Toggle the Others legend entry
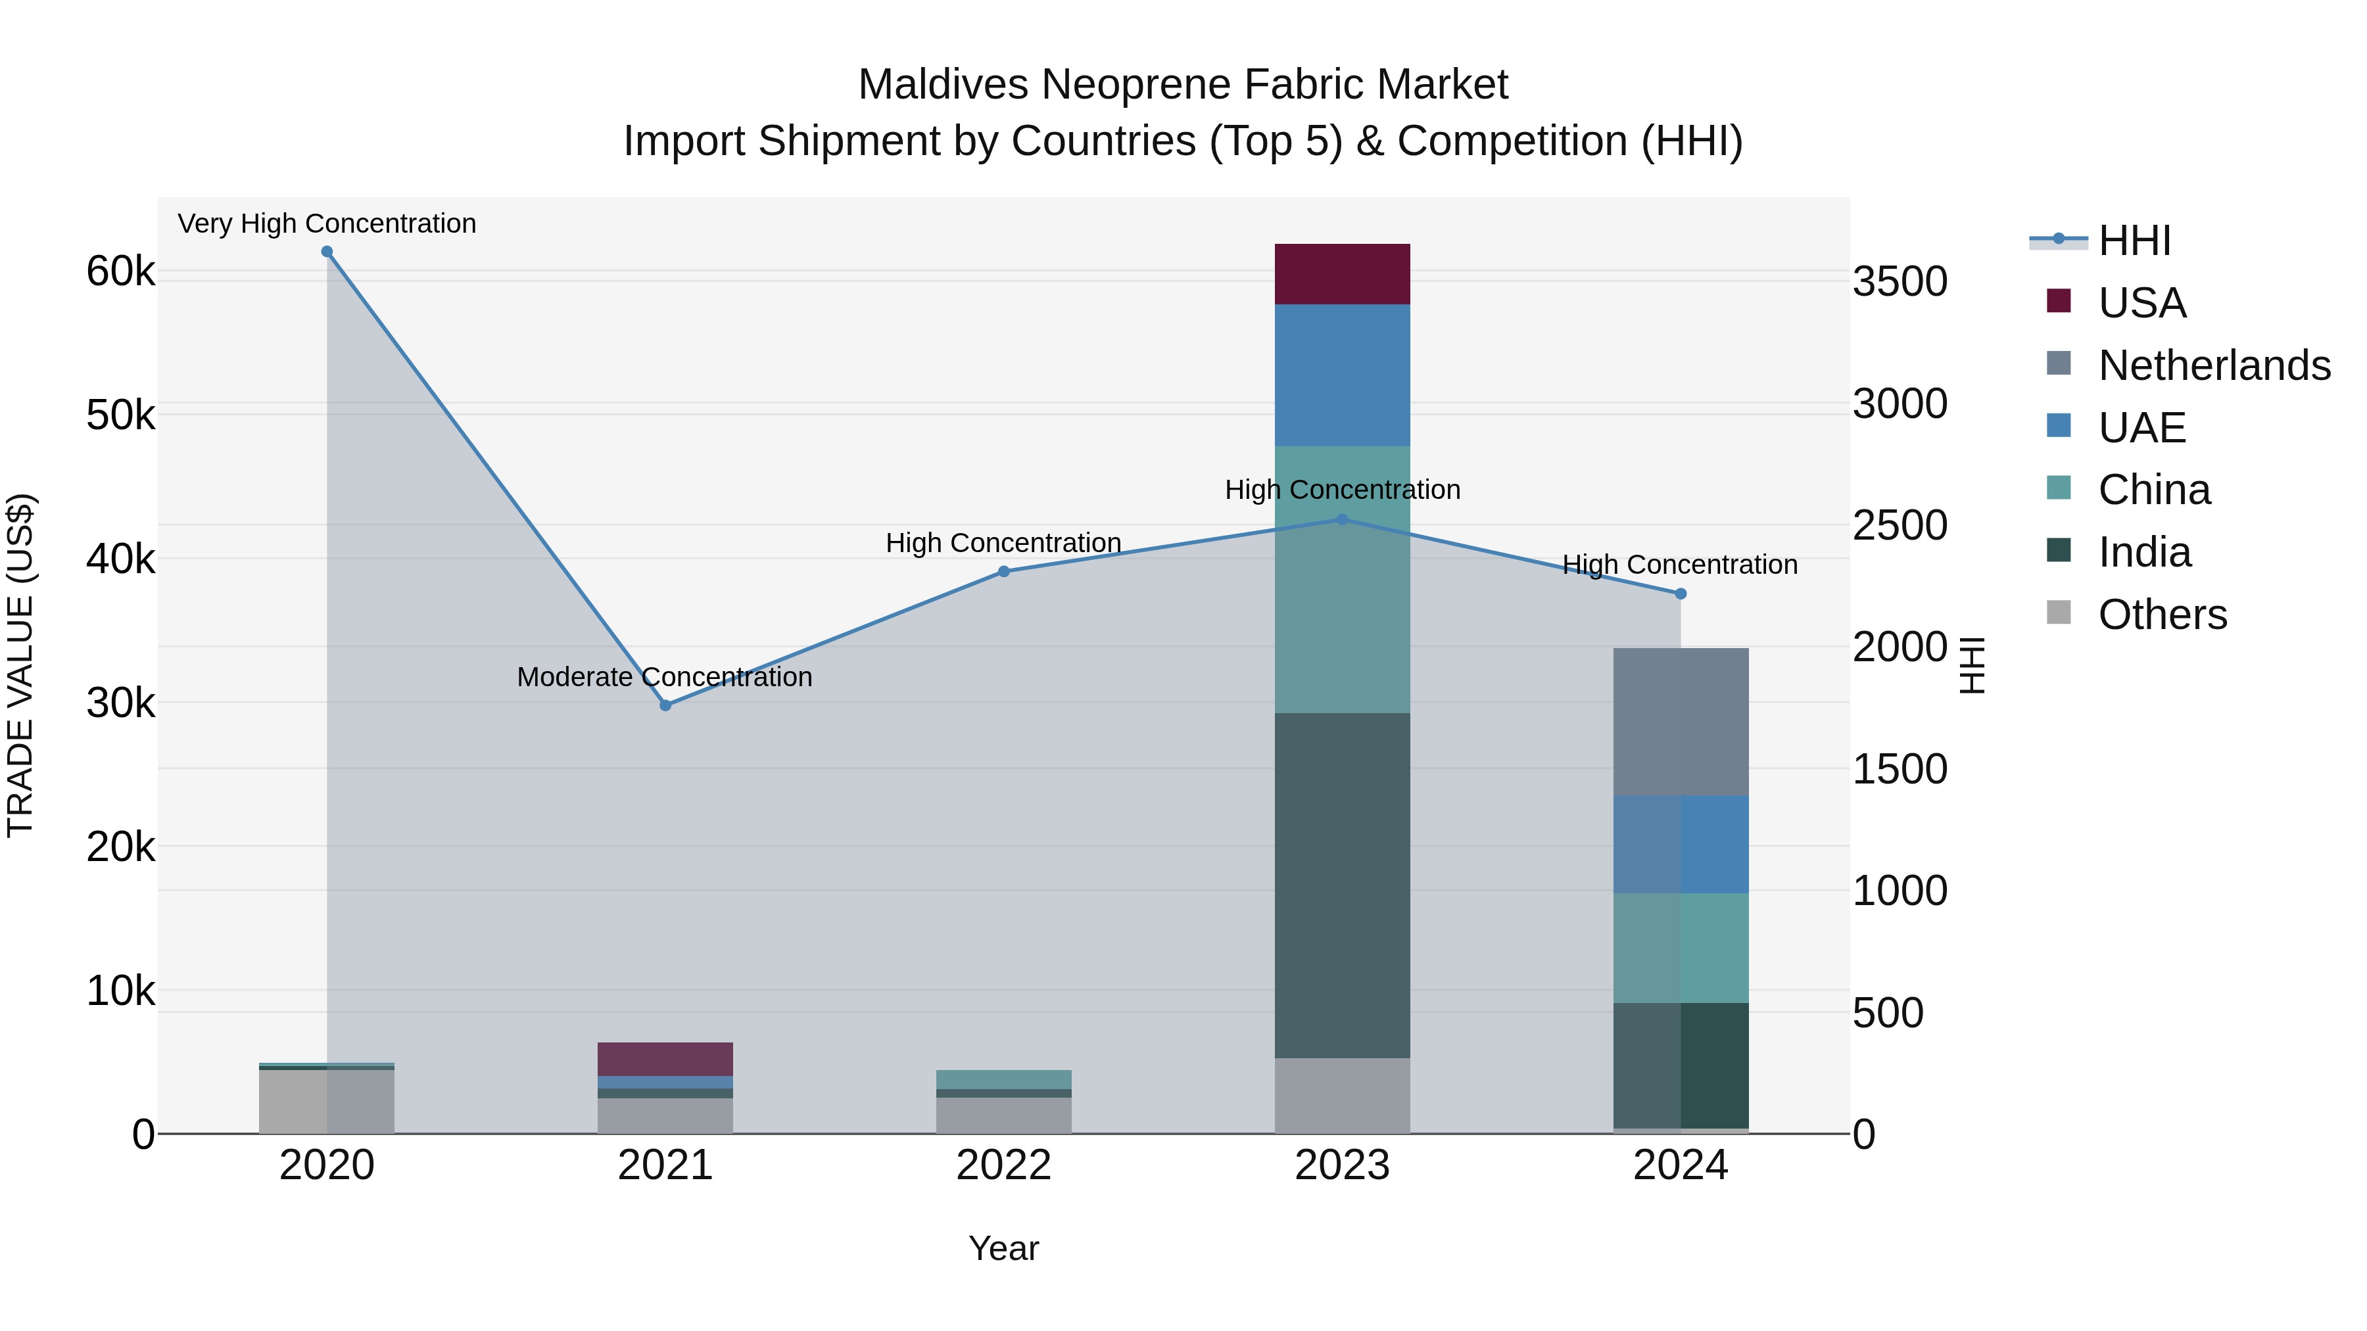The height and width of the screenshot is (1331, 2367). pos(2136,614)
